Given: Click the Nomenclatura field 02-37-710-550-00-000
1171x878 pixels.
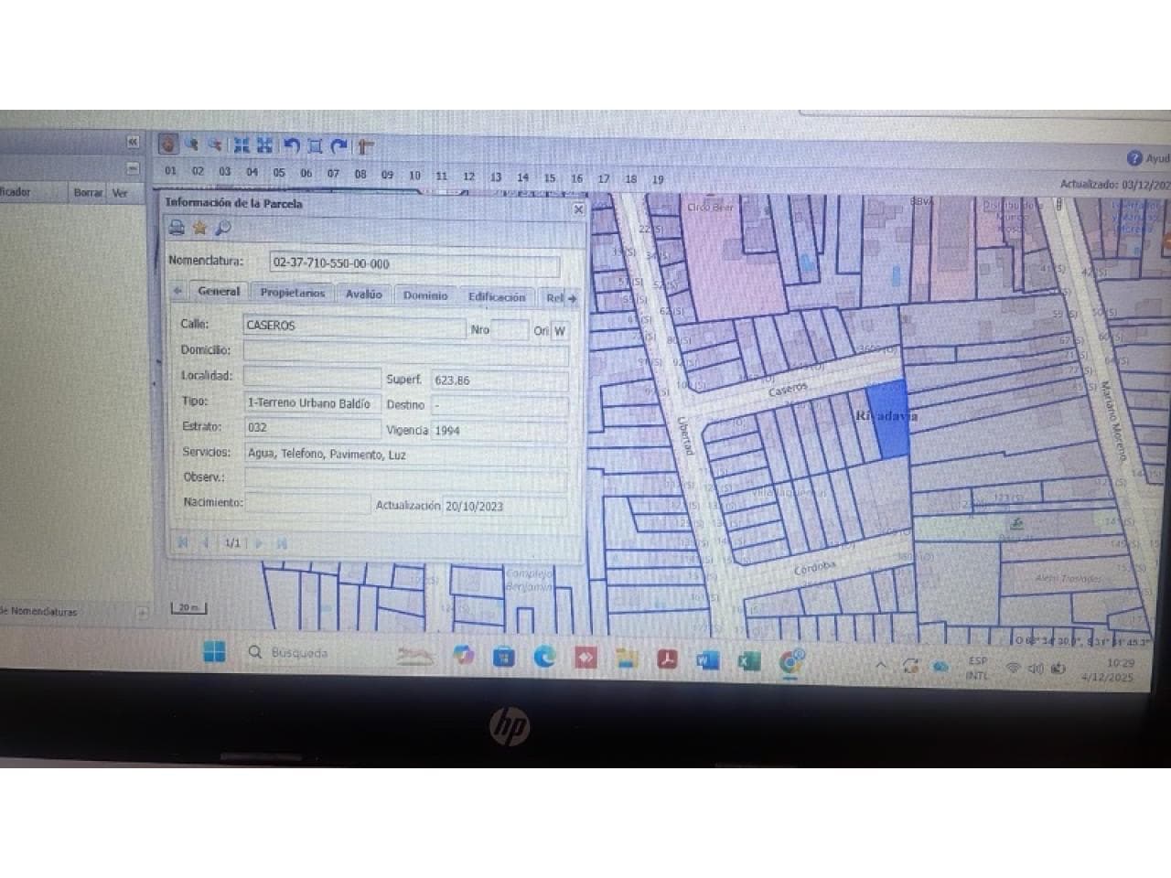Looking at the screenshot, I should 414,264.
